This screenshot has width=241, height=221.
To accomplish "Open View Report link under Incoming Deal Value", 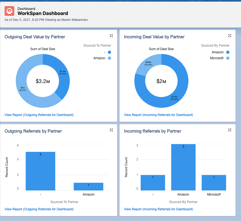I will click(158, 115).
